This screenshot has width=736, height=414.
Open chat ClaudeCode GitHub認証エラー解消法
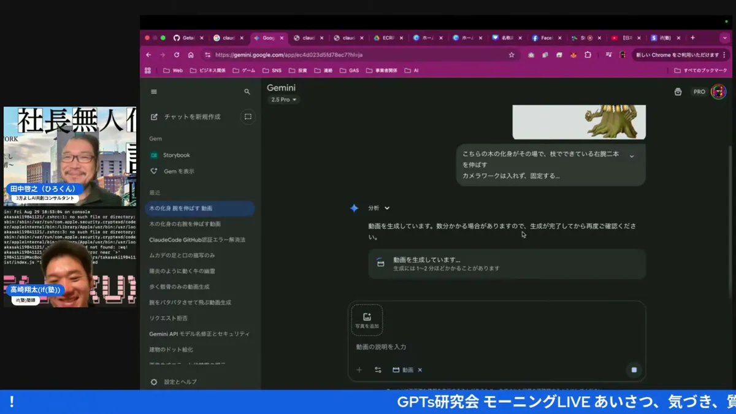[200, 240]
